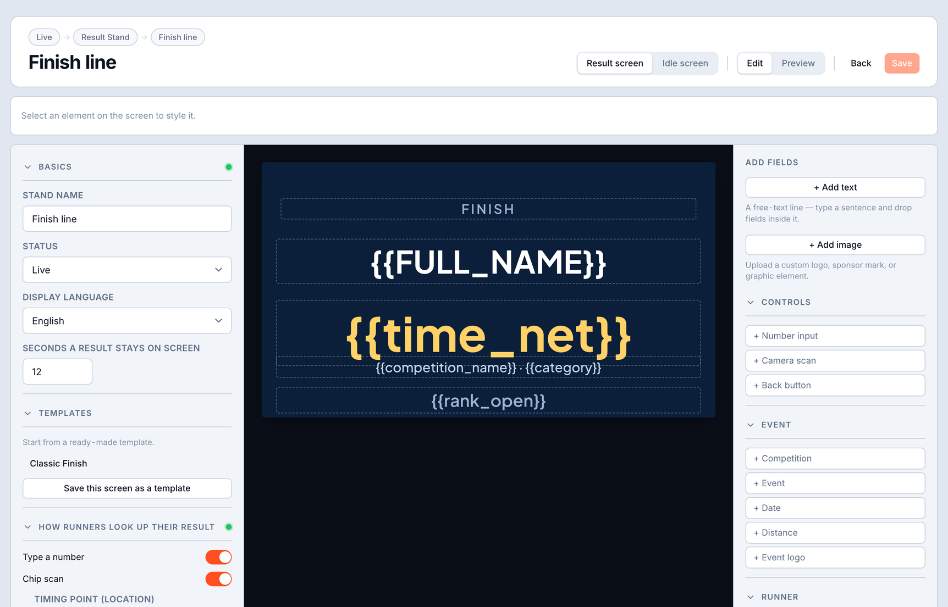This screenshot has height=607, width=948.
Task: Switch to the Result screen tab
Action: coord(615,63)
